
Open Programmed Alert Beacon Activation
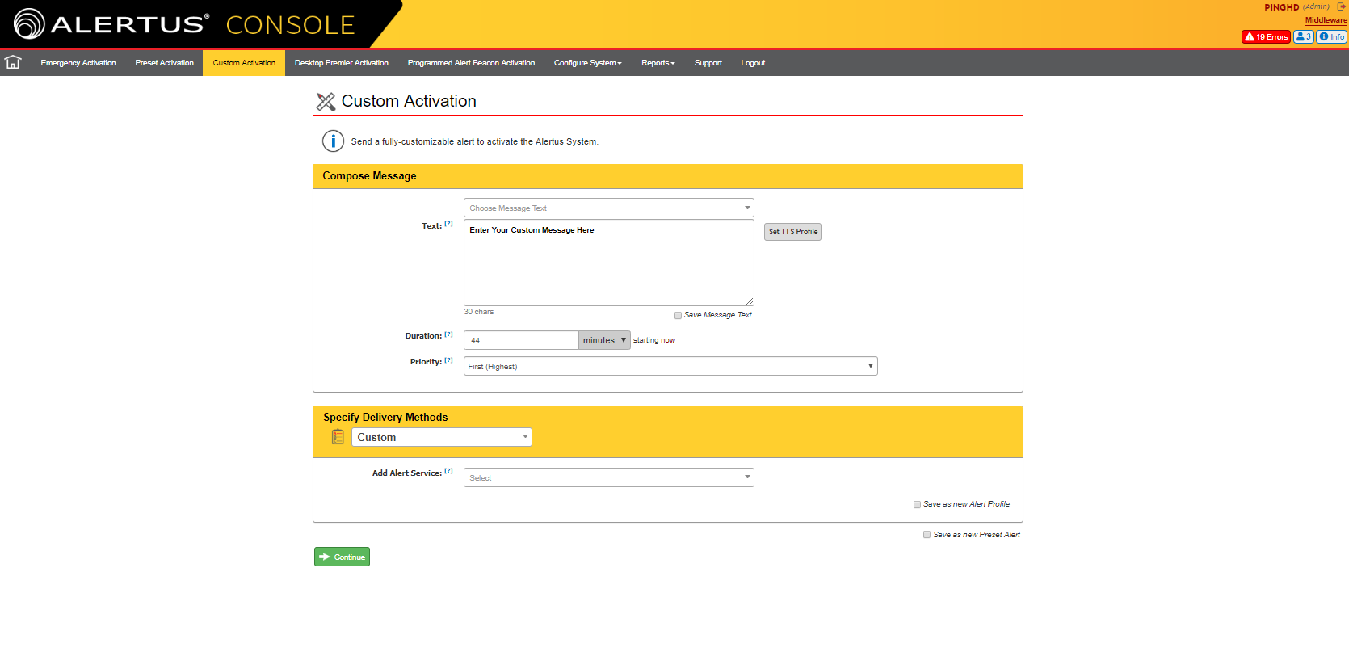pos(471,62)
